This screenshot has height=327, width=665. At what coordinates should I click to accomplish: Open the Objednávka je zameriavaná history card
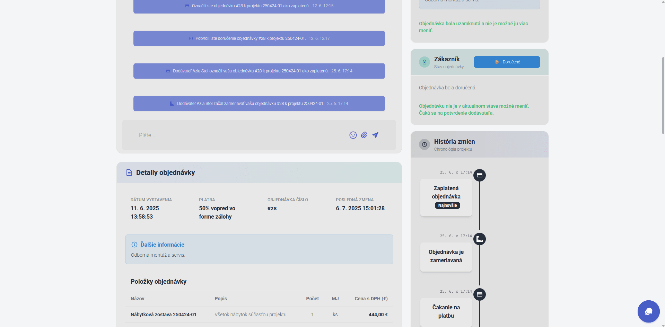(446, 256)
